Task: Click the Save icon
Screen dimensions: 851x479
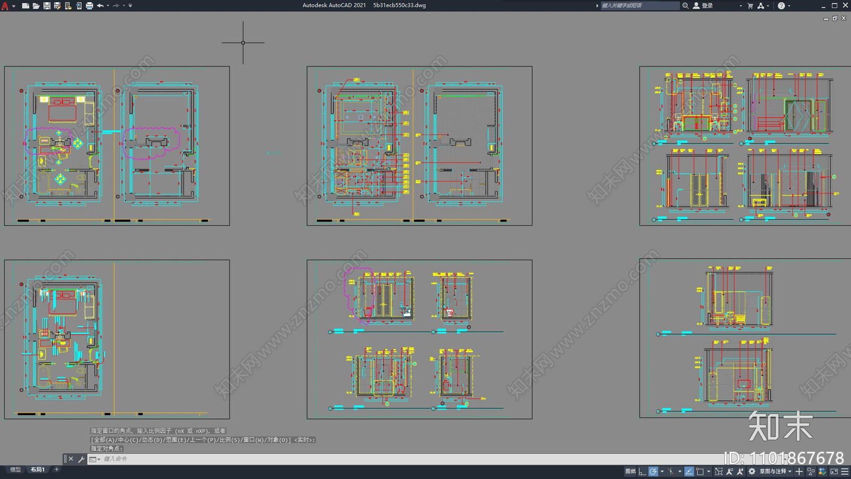Action: point(47,6)
